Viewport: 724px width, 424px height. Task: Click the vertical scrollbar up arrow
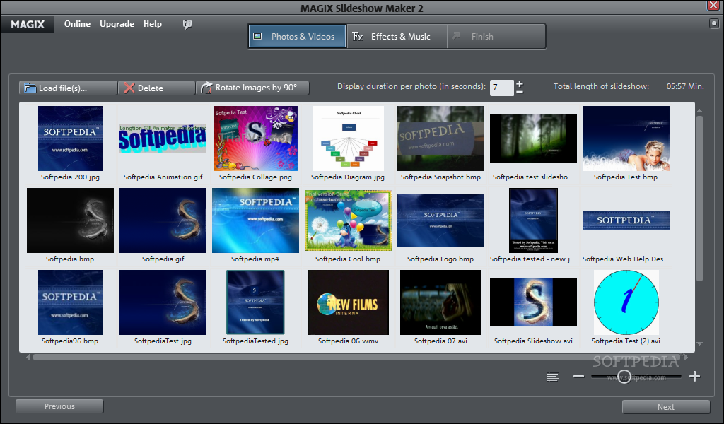(699, 111)
